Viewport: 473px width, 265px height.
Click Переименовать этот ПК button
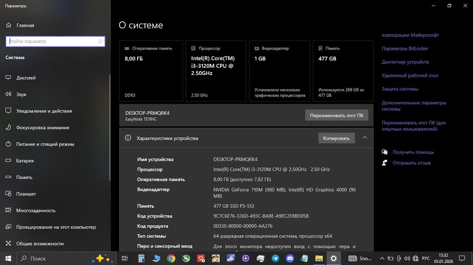pyautogui.click(x=337, y=115)
